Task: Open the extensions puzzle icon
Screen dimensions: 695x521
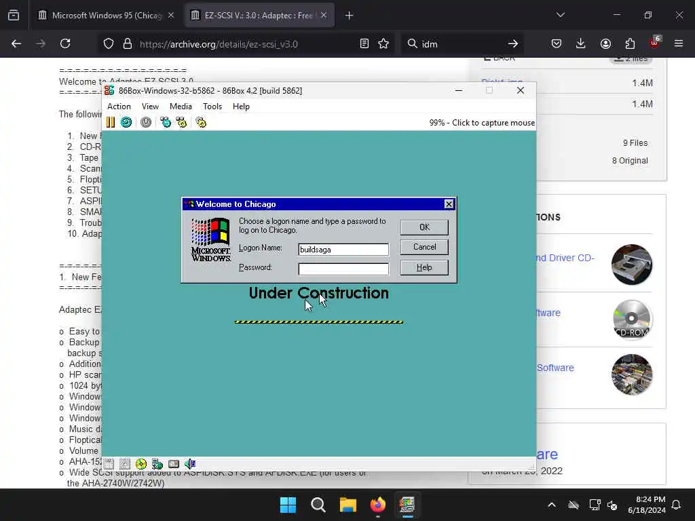Action: [x=630, y=43]
